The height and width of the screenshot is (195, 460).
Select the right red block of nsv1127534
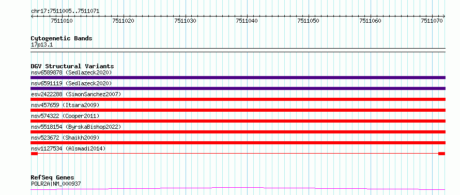coord(442,154)
